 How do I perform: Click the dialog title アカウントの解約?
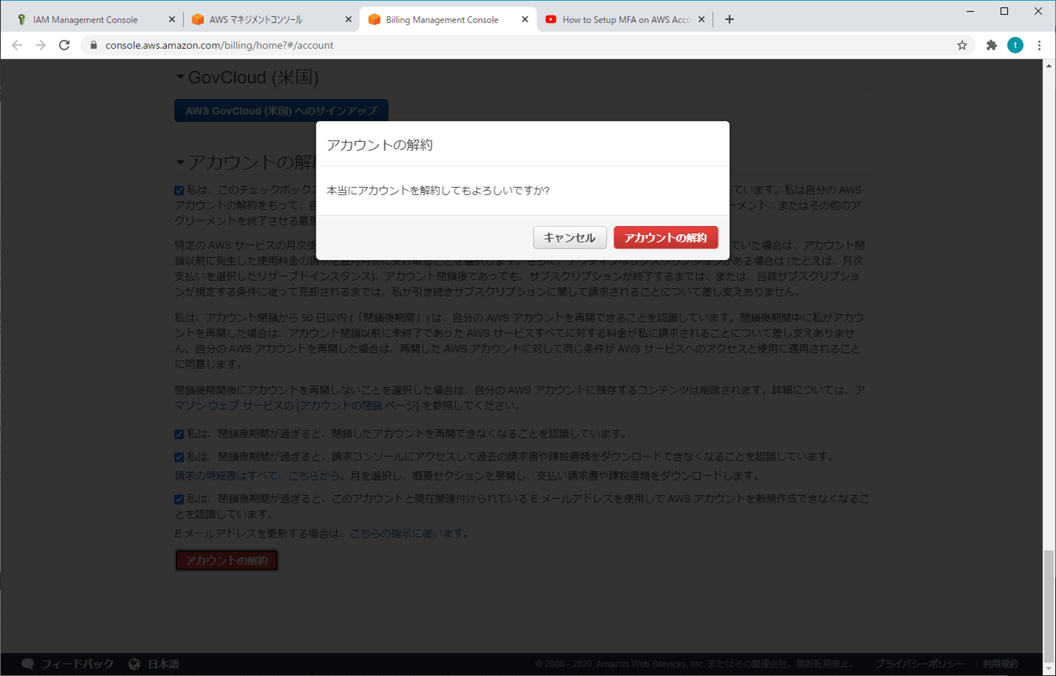pos(380,145)
